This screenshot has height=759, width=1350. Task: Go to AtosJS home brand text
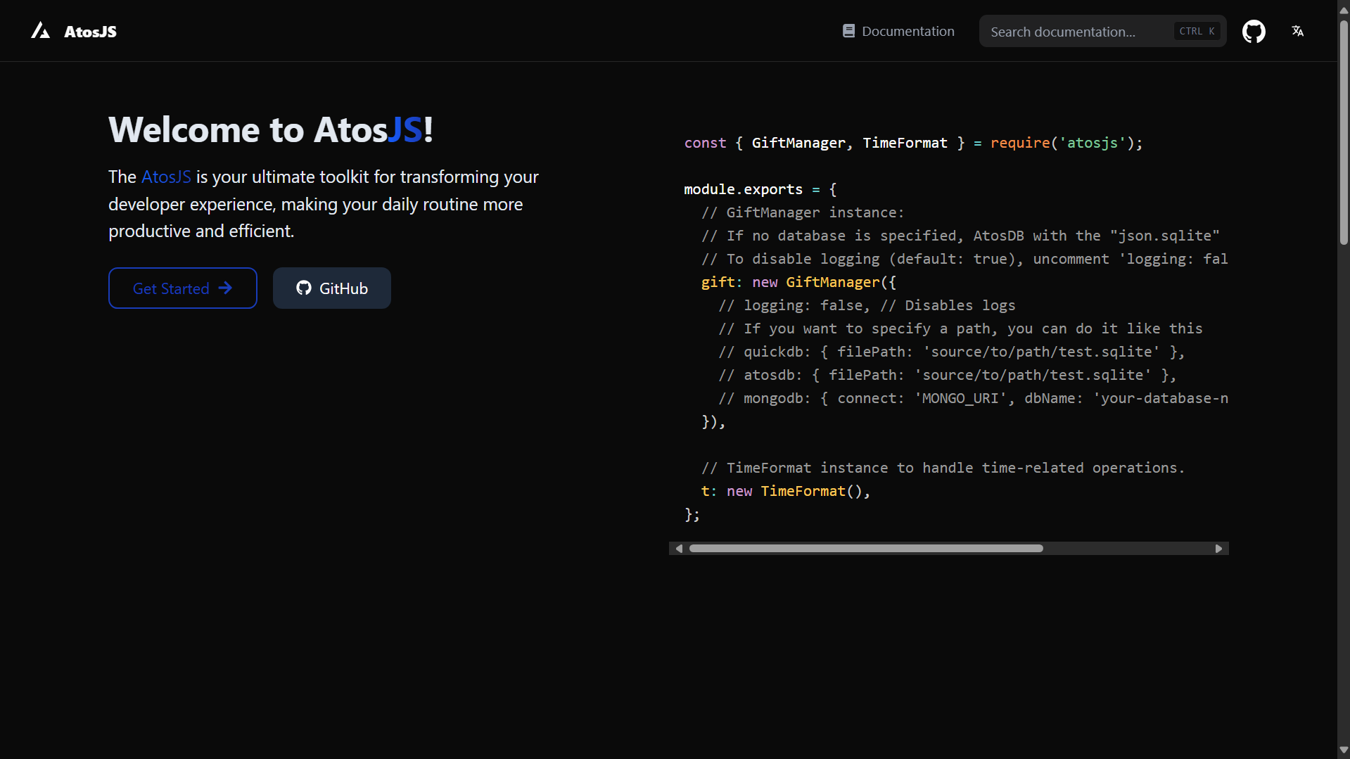(90, 32)
